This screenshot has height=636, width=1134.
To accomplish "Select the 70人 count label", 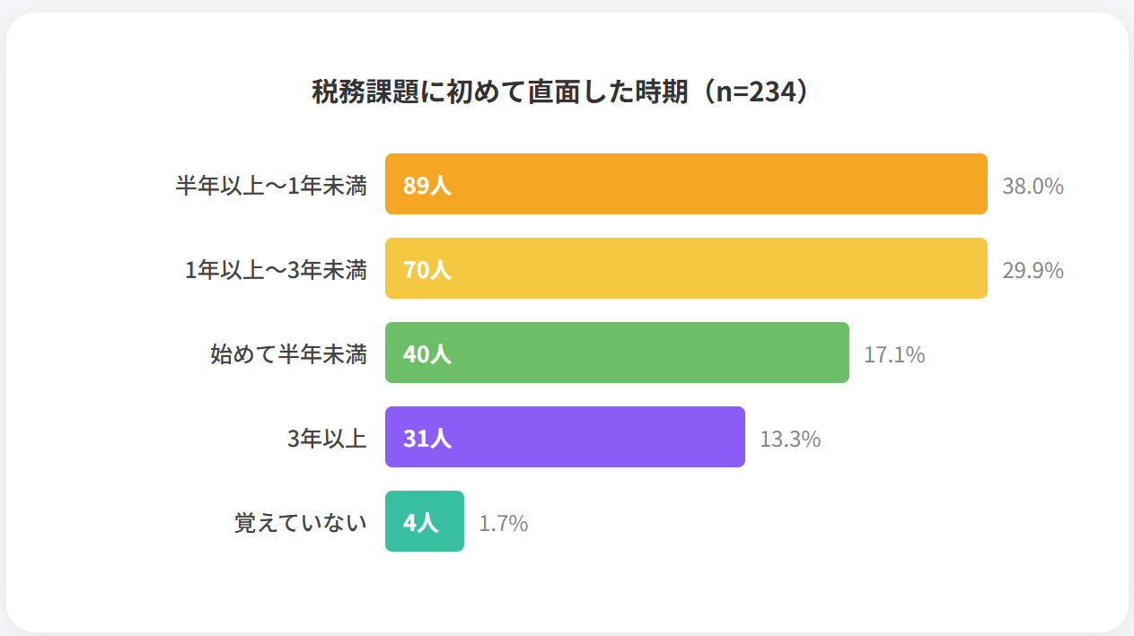I will click(426, 270).
